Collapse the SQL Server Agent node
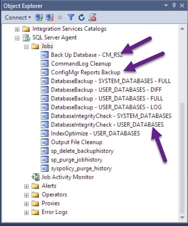The height and width of the screenshot is (226, 188). (17, 38)
